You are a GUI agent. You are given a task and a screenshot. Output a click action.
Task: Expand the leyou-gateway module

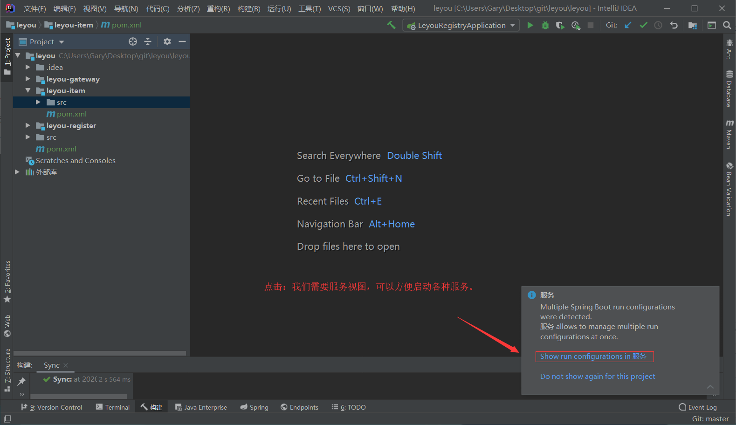28,79
